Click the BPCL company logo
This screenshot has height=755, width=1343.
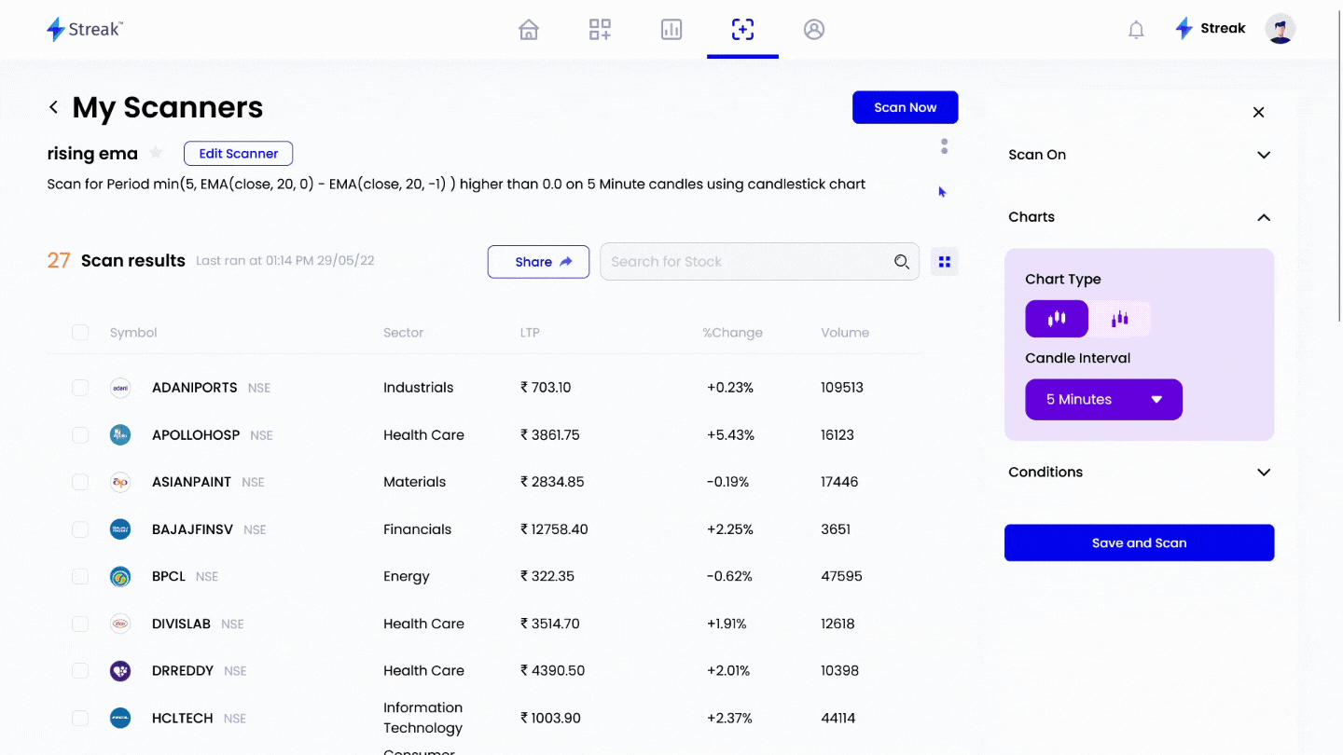click(120, 577)
